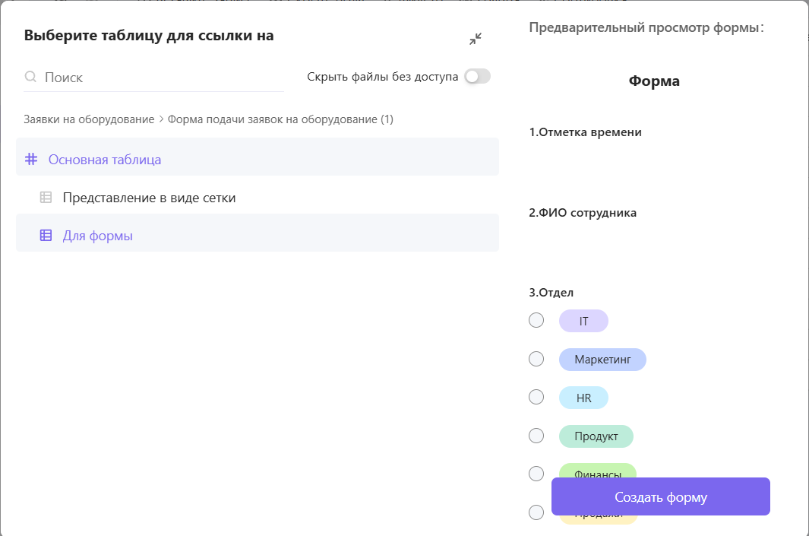
Task: Click the Создать форму button
Action: (x=660, y=496)
